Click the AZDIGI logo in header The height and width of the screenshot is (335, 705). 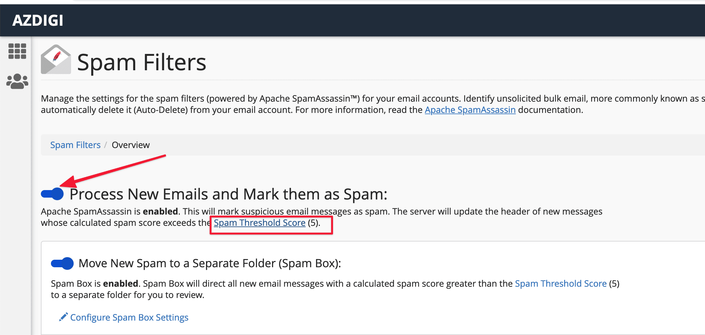(x=38, y=21)
